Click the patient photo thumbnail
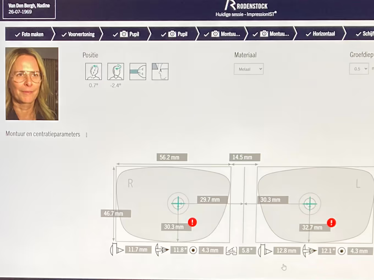Screen dimensions: 374x280 point(32,84)
